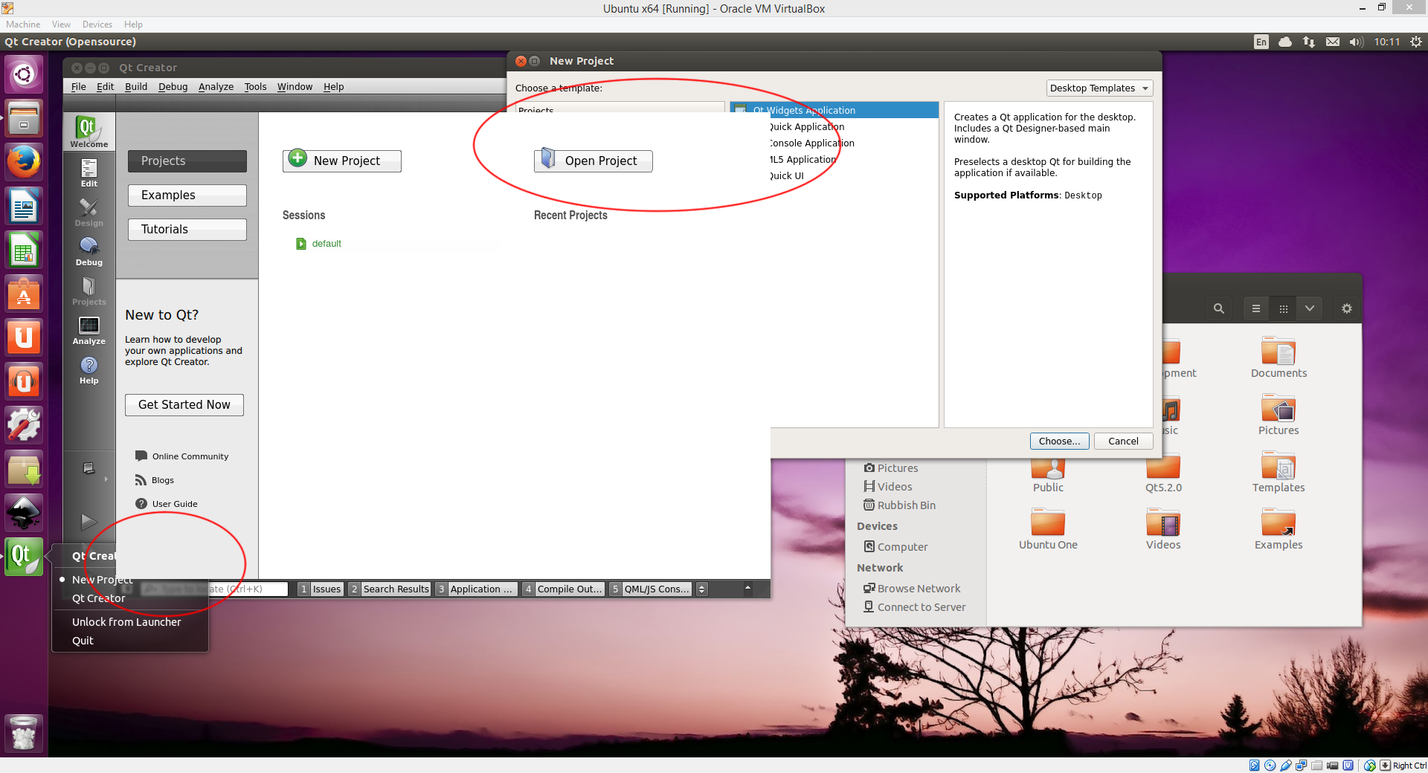The image size is (1428, 773).
Task: Open LibreOffice Writer from launcher
Action: [24, 206]
